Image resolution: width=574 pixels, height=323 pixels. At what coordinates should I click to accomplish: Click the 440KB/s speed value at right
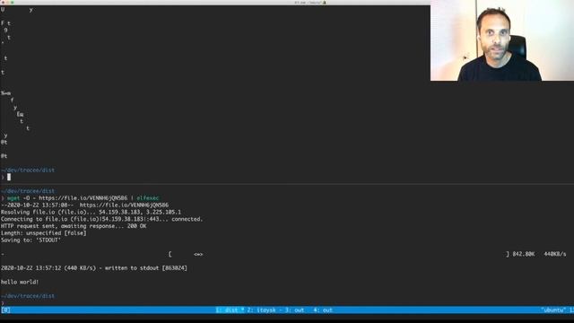click(x=555, y=254)
